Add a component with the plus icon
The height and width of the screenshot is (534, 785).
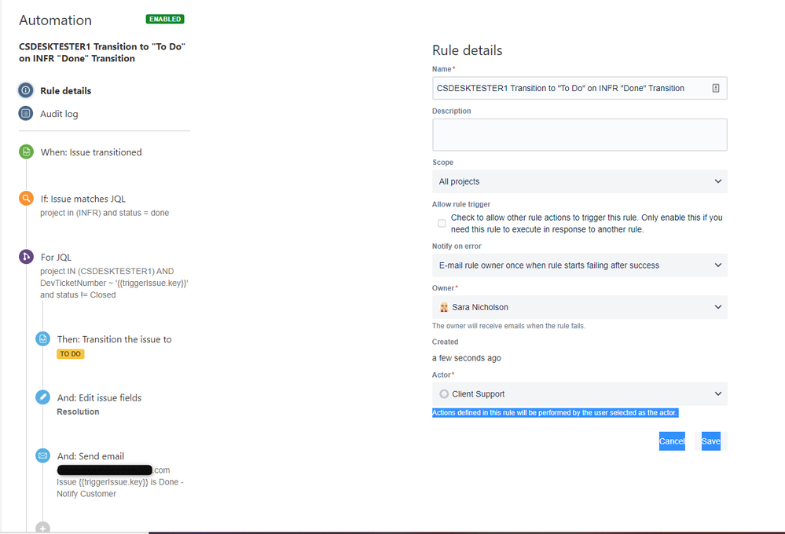point(43,528)
